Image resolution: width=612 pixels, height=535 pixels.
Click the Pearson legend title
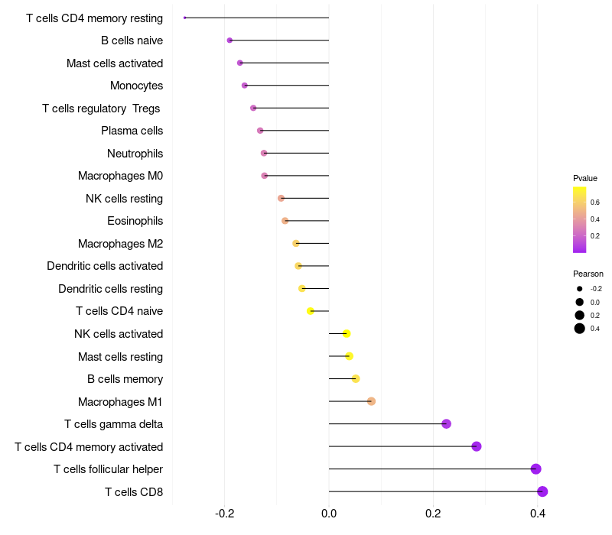pyautogui.click(x=588, y=274)
